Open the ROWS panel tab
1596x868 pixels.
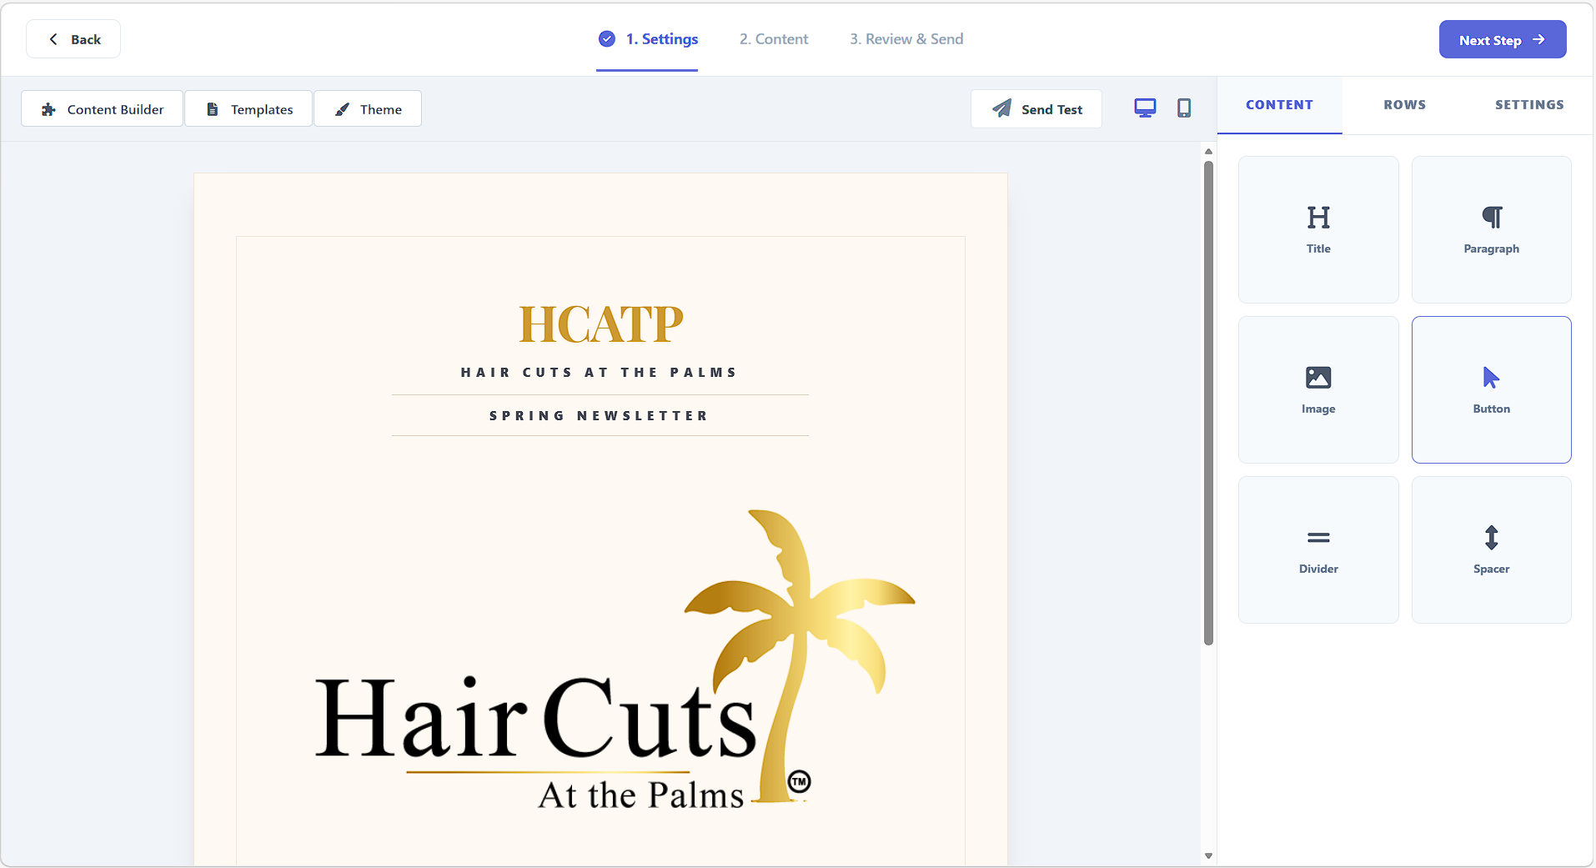pyautogui.click(x=1403, y=105)
